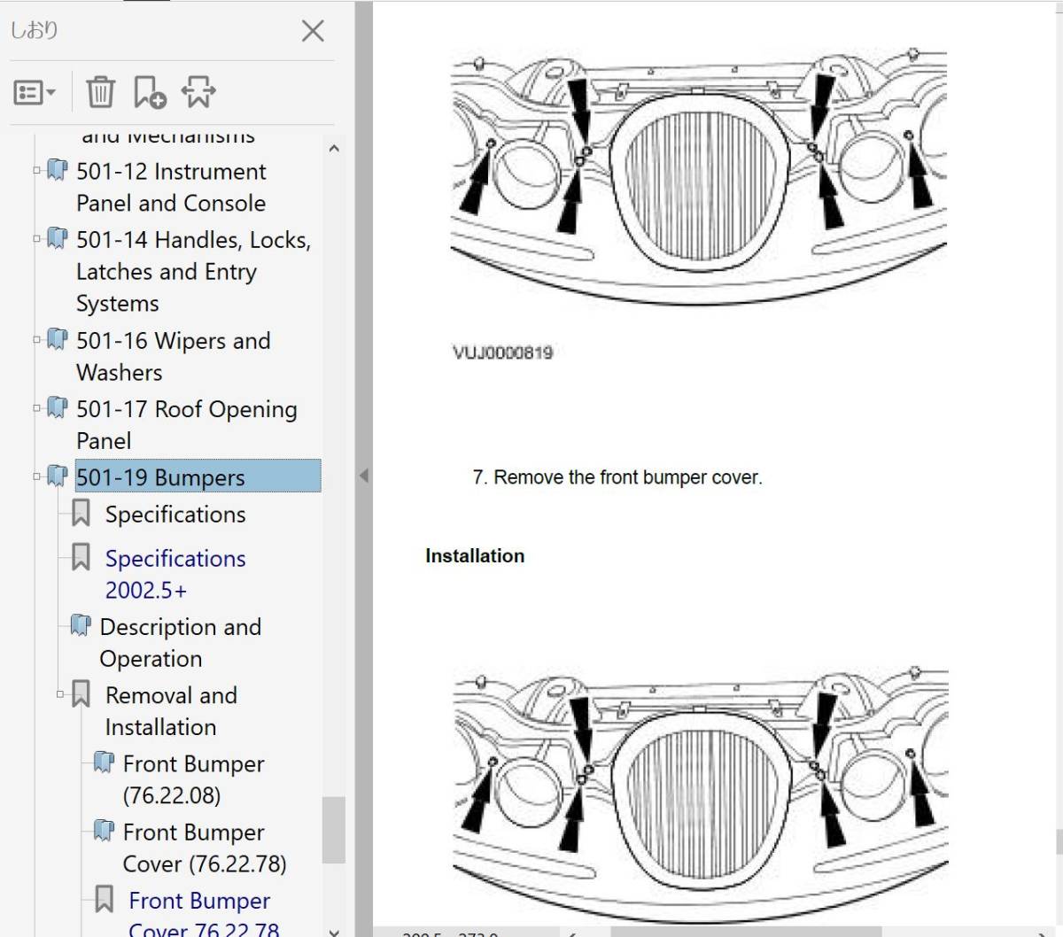The width and height of the screenshot is (1063, 937).
Task: Click the 'Installation' heading in the document
Action: pos(475,555)
